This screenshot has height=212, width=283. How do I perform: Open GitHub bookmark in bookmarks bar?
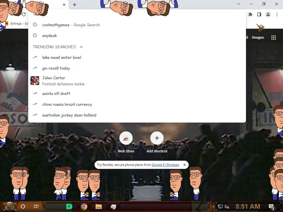pos(17,24)
